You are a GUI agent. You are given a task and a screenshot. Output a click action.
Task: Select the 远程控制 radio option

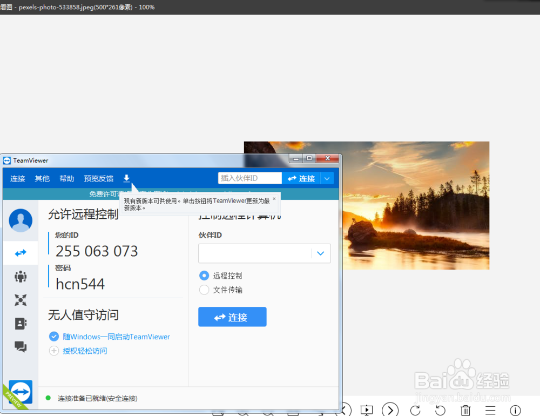(204, 276)
